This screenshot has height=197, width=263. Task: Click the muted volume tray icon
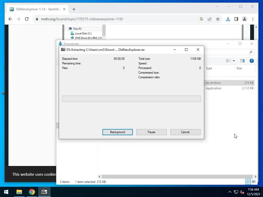[242, 192]
